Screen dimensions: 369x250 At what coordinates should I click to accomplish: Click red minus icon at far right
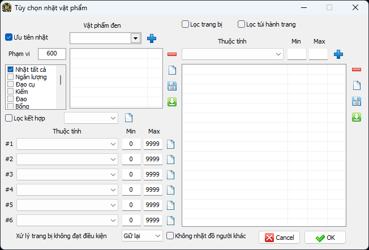[357, 70]
